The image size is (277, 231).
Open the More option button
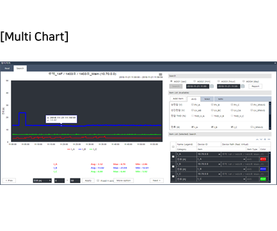[x=123, y=180]
